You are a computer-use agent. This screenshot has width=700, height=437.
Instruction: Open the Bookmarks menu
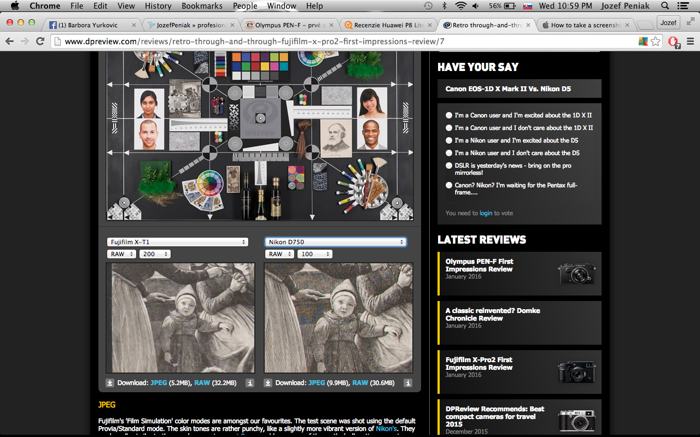click(202, 6)
